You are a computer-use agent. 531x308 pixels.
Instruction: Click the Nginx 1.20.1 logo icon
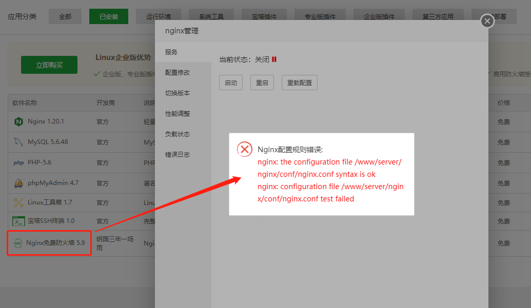18,121
